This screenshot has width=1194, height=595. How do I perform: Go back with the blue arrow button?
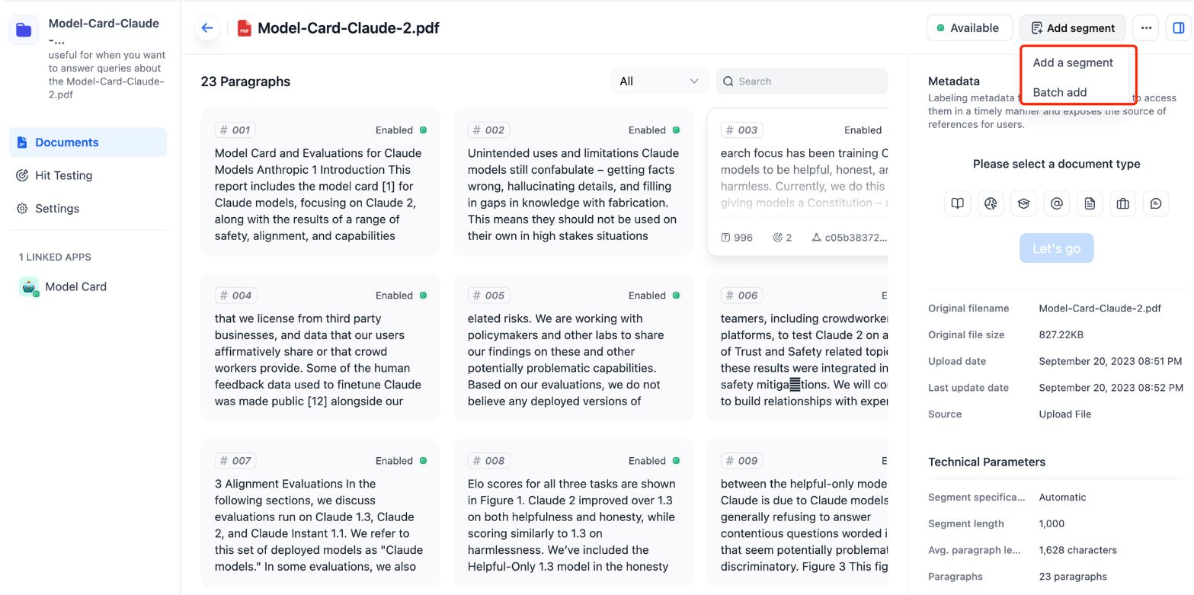207,28
